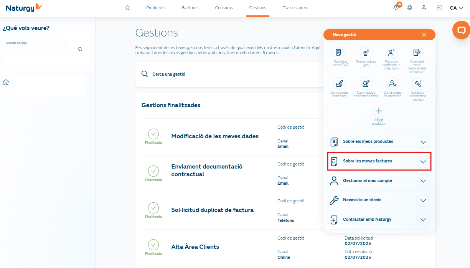Open Sol·licitar assistència tècnica icon

tap(418, 83)
